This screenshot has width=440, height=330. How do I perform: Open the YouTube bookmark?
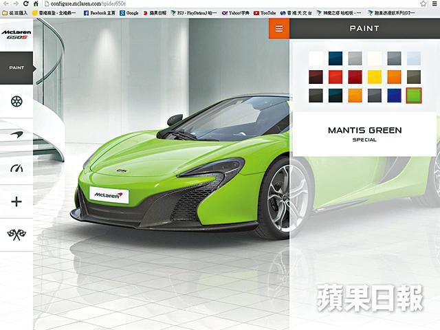click(265, 13)
